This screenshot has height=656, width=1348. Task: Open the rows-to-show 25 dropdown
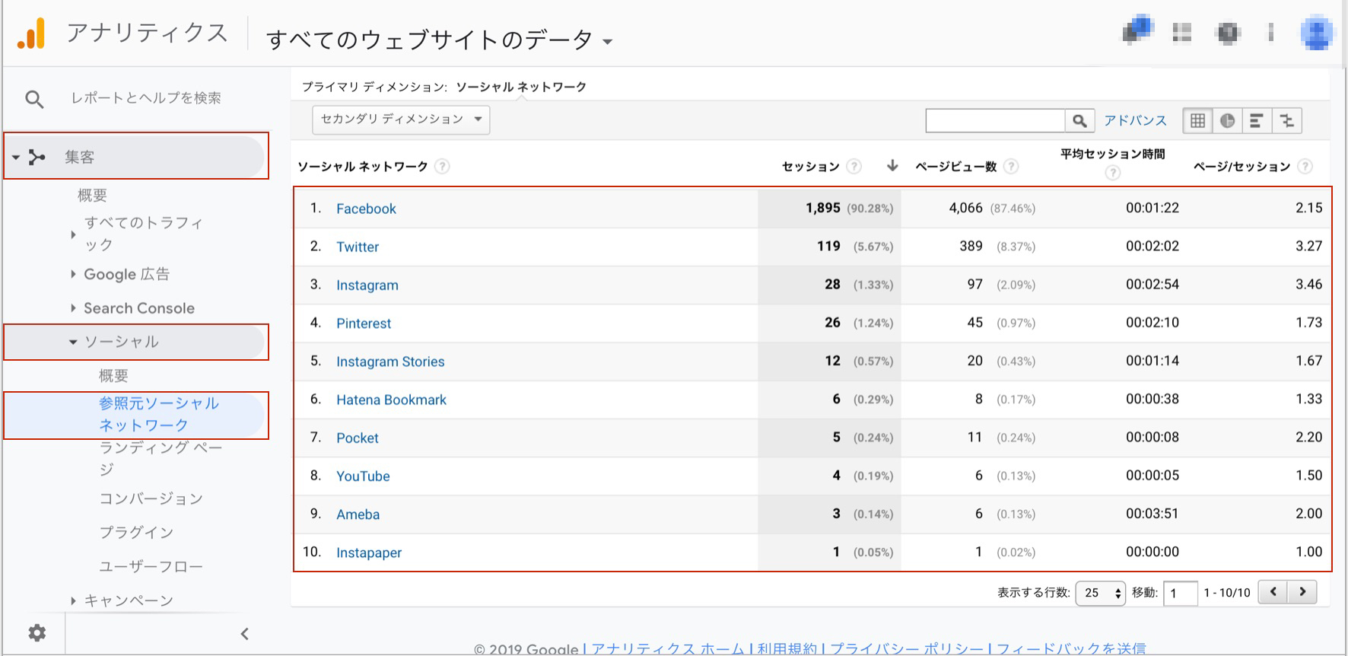[1099, 593]
